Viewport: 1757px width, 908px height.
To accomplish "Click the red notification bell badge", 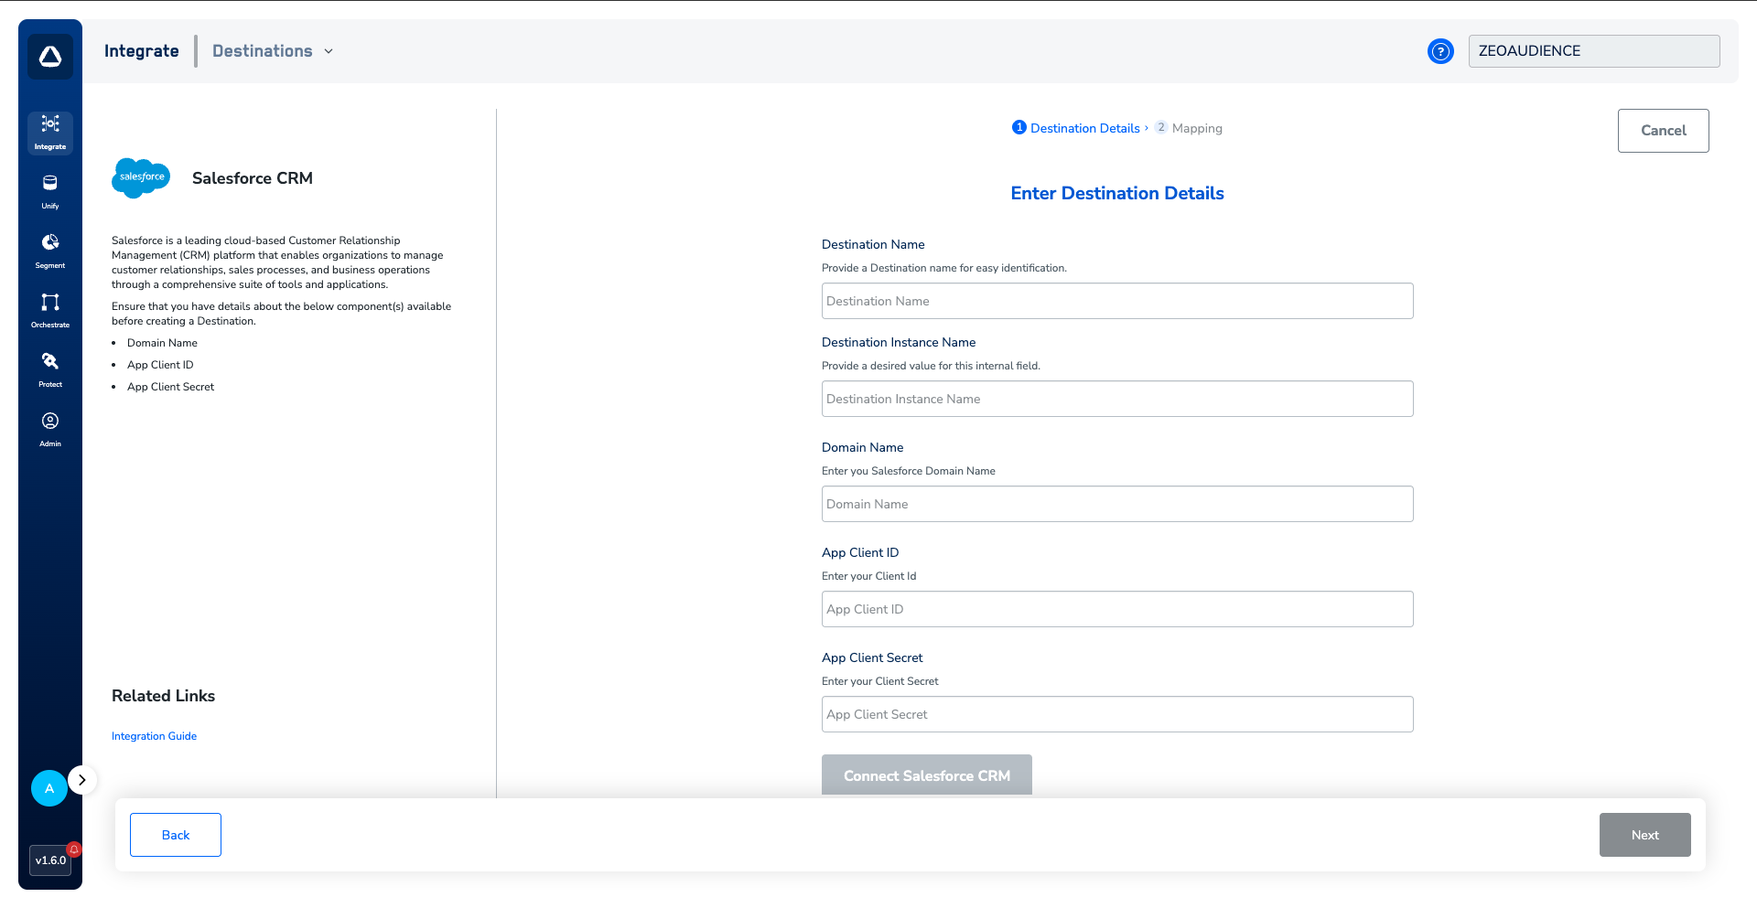I will (74, 849).
